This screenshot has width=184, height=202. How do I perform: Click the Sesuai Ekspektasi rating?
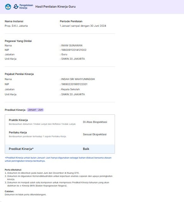[x=95, y=134]
